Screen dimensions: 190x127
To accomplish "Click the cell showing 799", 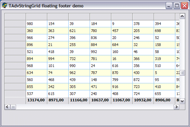I will point(122,80).
